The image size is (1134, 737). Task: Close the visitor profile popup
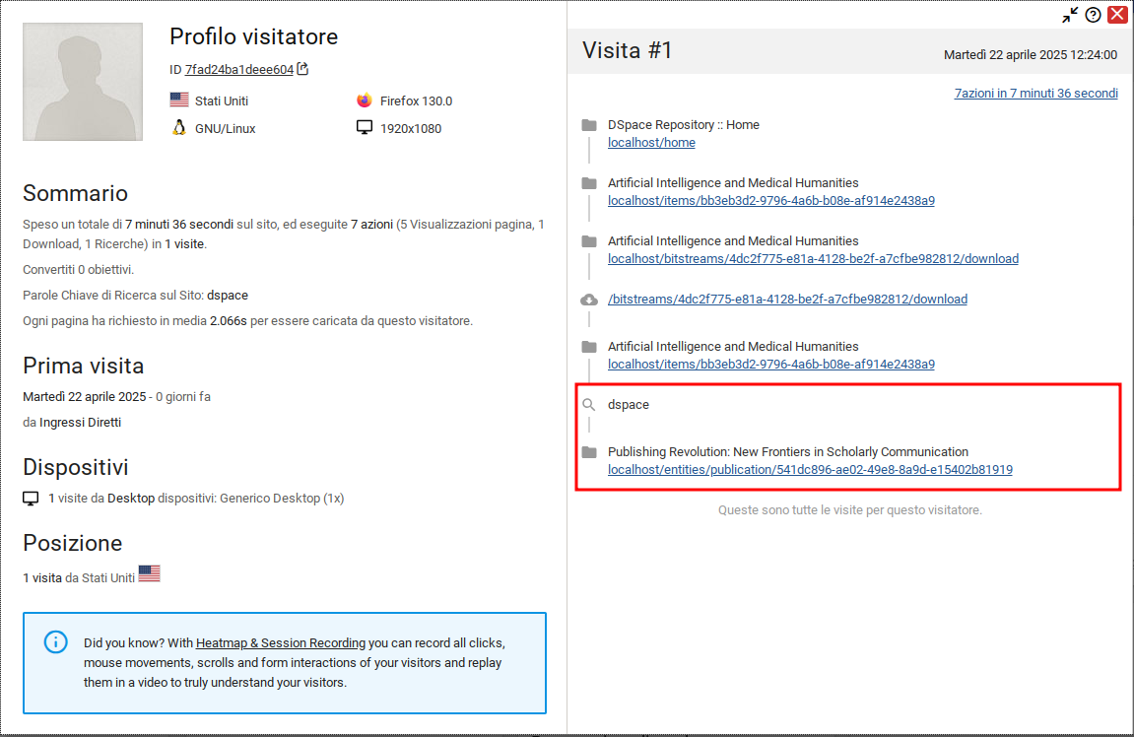click(1117, 15)
